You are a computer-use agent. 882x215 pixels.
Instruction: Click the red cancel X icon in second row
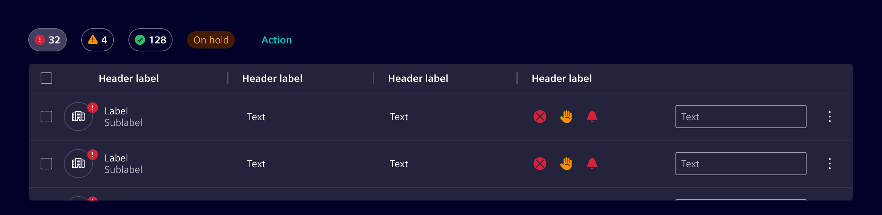pyautogui.click(x=540, y=164)
